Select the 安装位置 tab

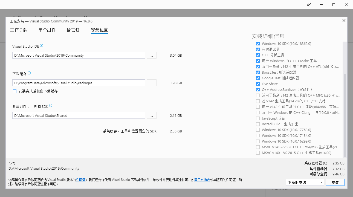coord(99,30)
